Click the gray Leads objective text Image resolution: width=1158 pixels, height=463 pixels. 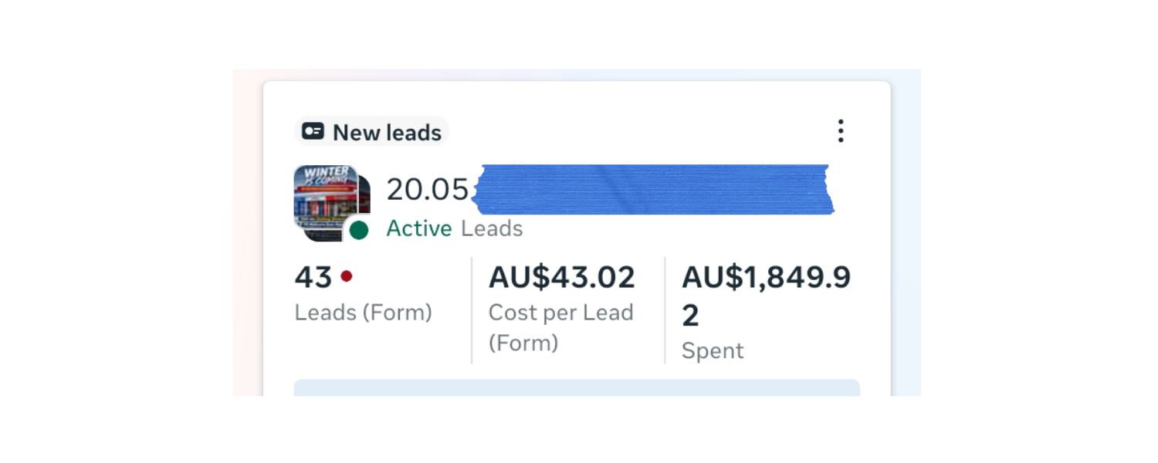tap(492, 228)
